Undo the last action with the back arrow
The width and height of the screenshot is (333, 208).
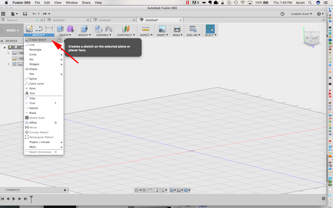pos(34,14)
